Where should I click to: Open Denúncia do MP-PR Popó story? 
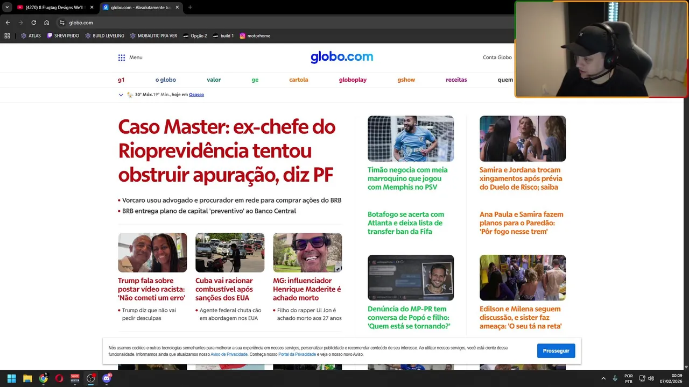coord(409,318)
